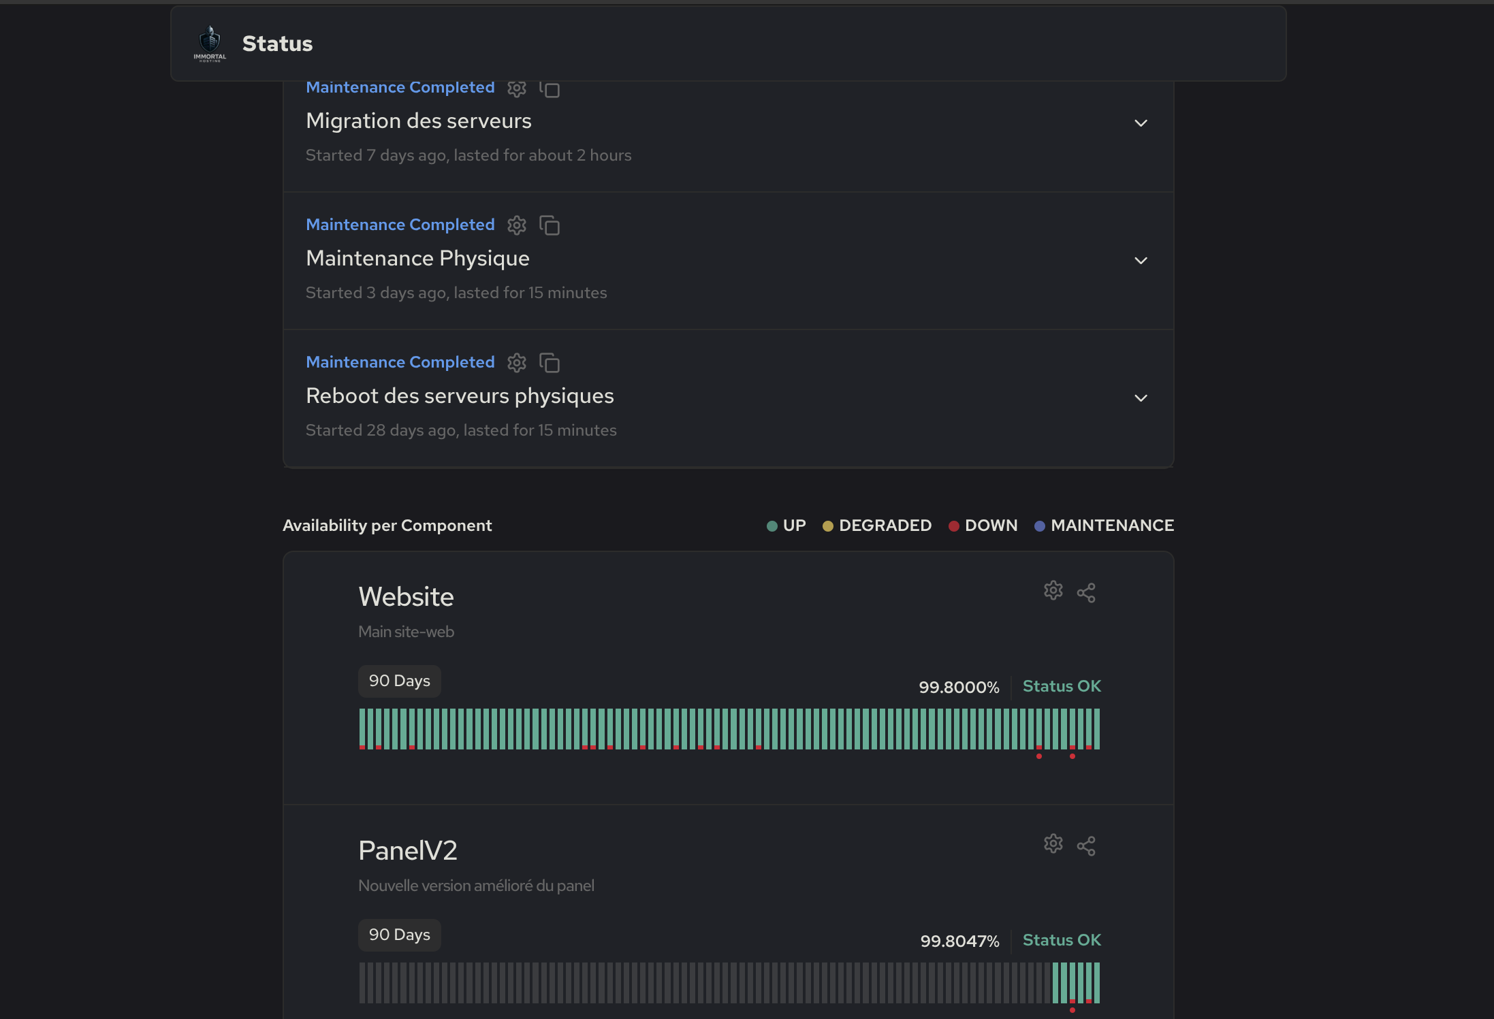Open settings gear on the Website component
The width and height of the screenshot is (1494, 1019).
[1053, 591]
